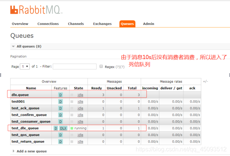Open the test_return_queue queue
230x156 pixels.
tap(28, 142)
